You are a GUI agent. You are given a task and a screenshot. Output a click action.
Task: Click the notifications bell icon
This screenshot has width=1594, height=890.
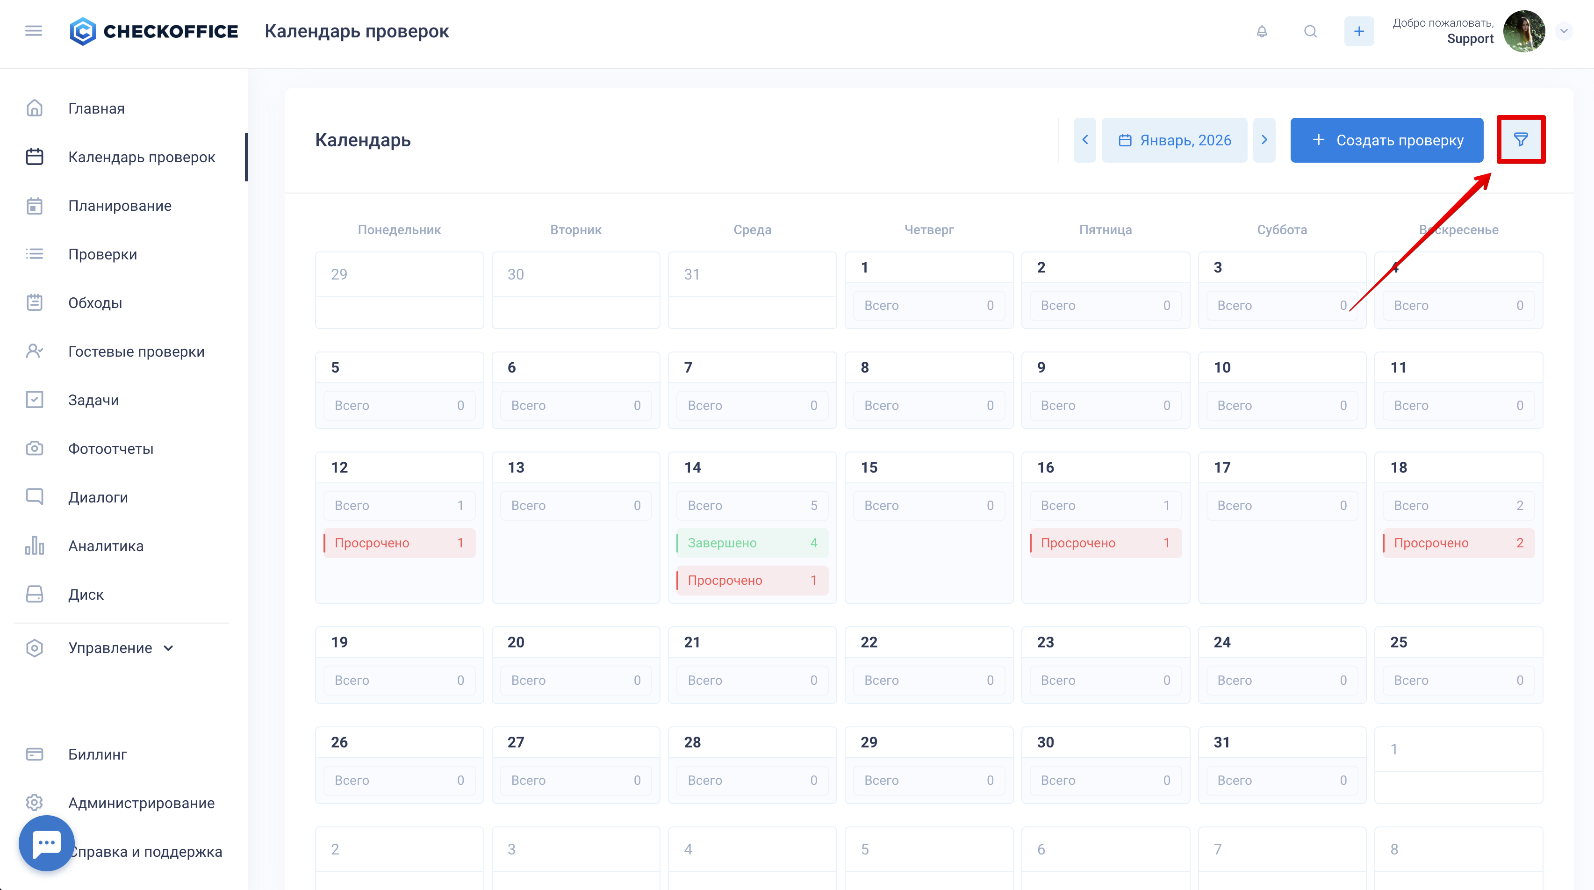[x=1262, y=32]
